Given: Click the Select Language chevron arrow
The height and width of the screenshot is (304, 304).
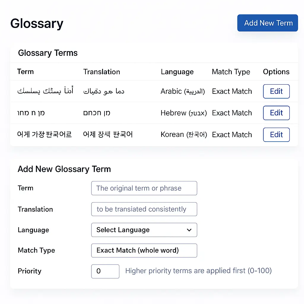Looking at the screenshot, I should click(189, 230).
